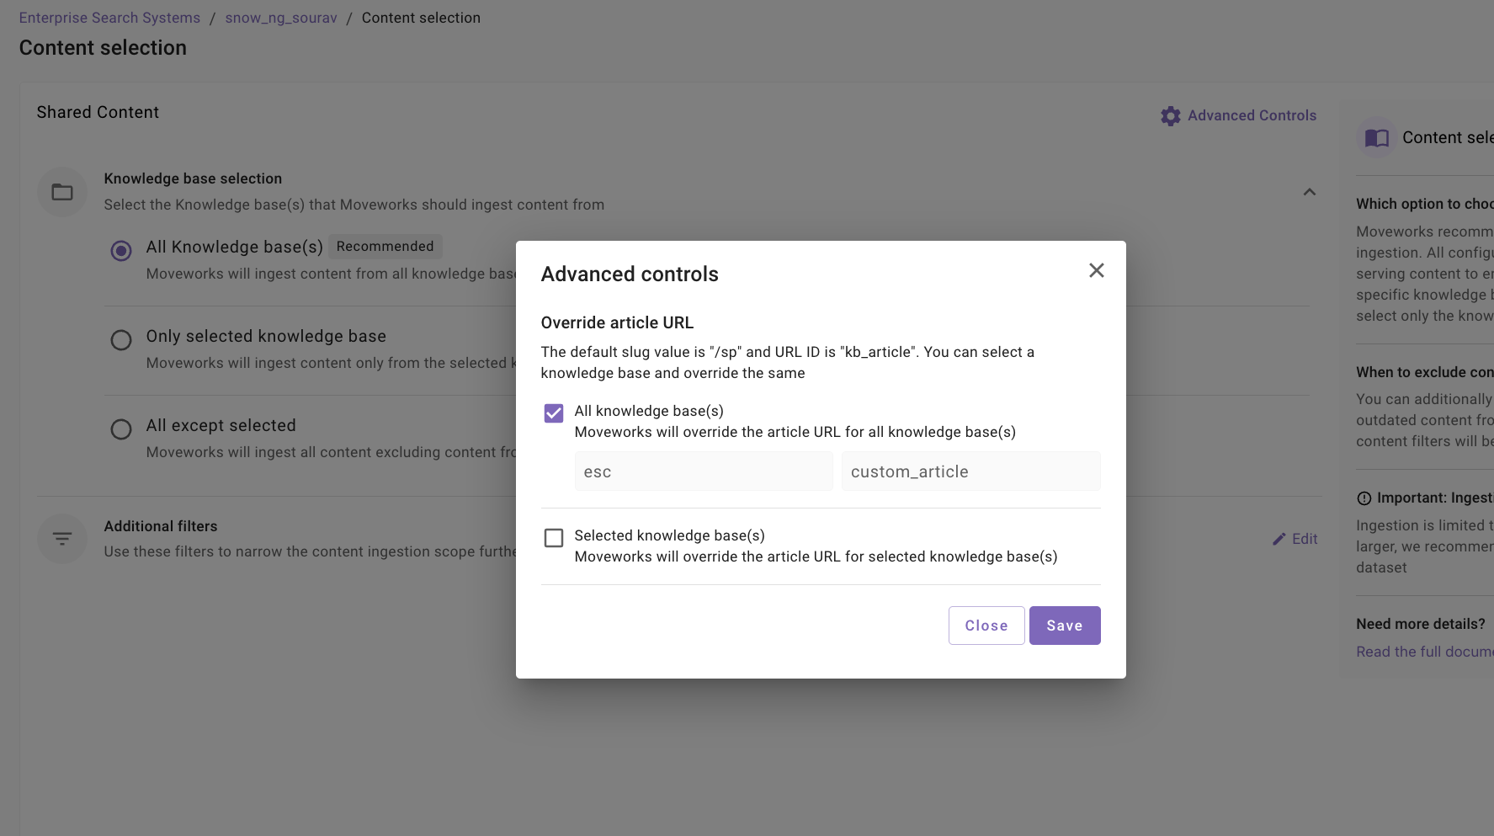Click the Knowledge base selection title
The image size is (1494, 836).
[193, 178]
